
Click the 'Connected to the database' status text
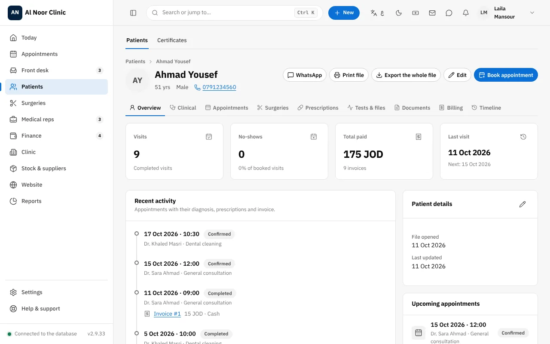tap(46, 334)
